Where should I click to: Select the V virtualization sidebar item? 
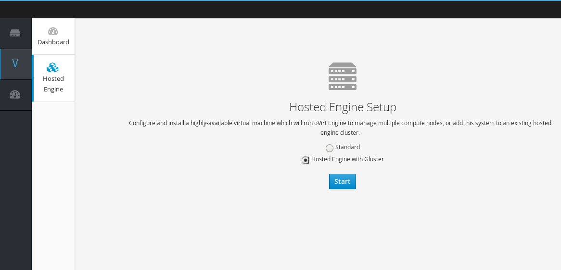pos(15,64)
